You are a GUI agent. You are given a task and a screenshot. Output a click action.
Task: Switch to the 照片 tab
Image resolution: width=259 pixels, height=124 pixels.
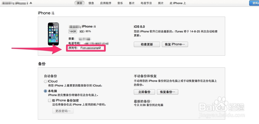tap(161, 3)
